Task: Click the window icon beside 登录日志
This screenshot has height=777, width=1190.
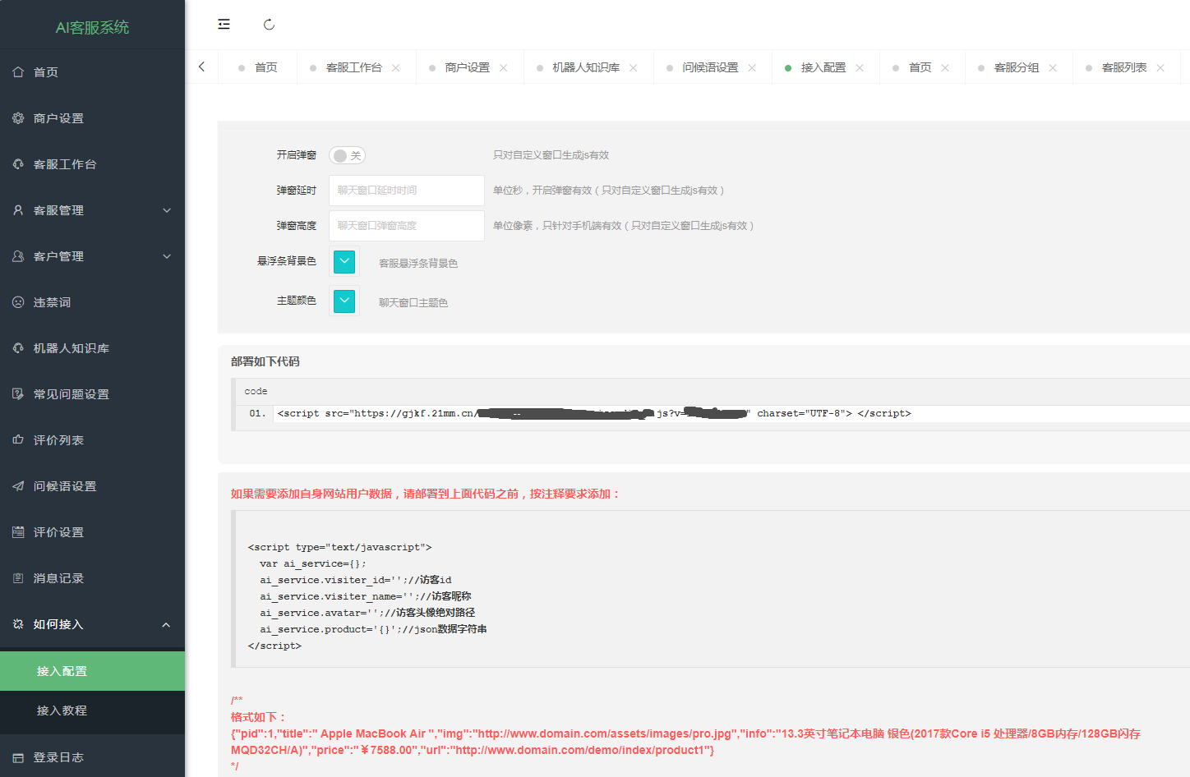Action: [18, 757]
